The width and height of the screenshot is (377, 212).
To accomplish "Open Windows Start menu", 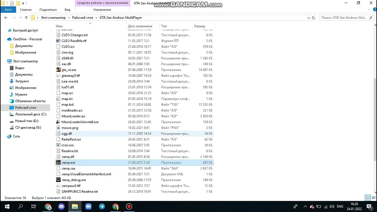I will [x=7, y=206].
